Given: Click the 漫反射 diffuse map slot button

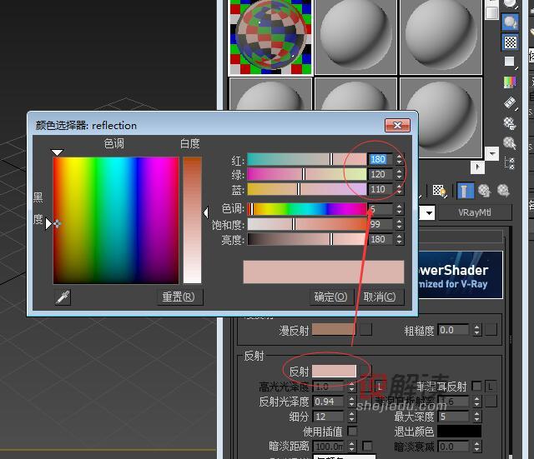Looking at the screenshot, I should click(365, 330).
